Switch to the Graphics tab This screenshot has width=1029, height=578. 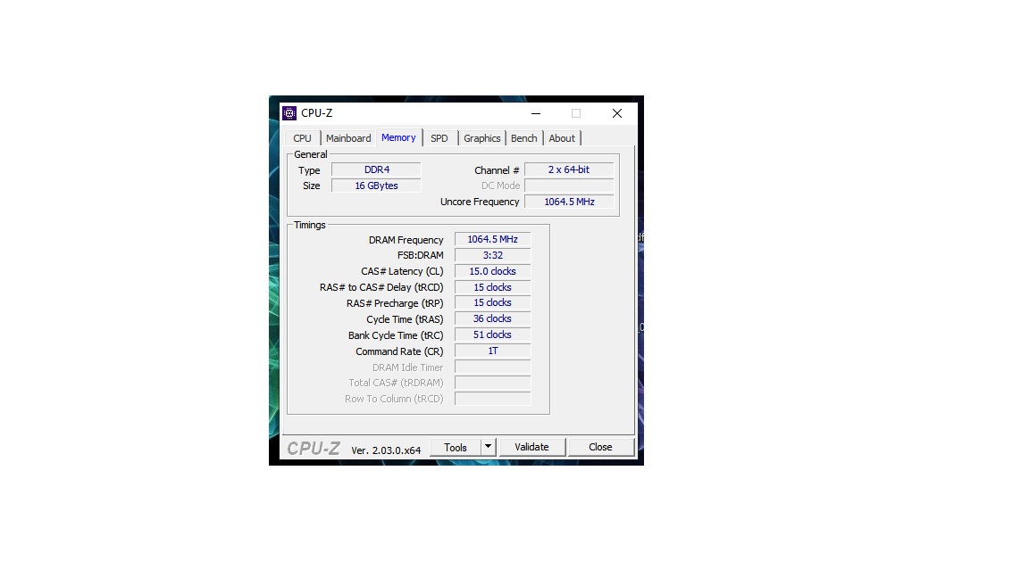pos(482,138)
